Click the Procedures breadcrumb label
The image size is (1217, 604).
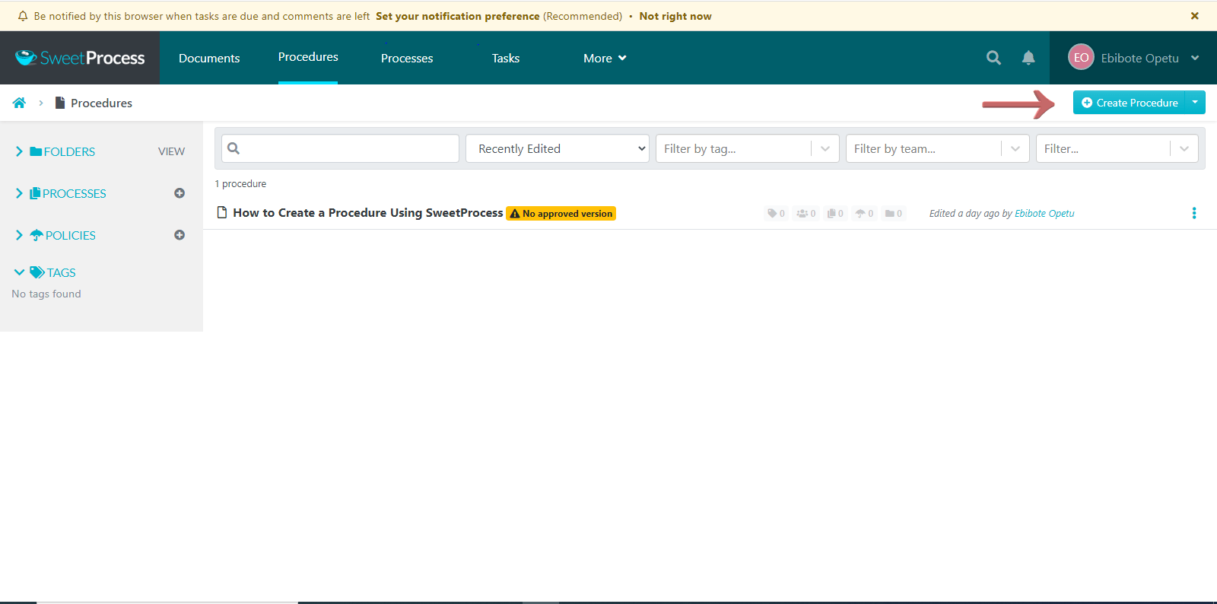101,103
